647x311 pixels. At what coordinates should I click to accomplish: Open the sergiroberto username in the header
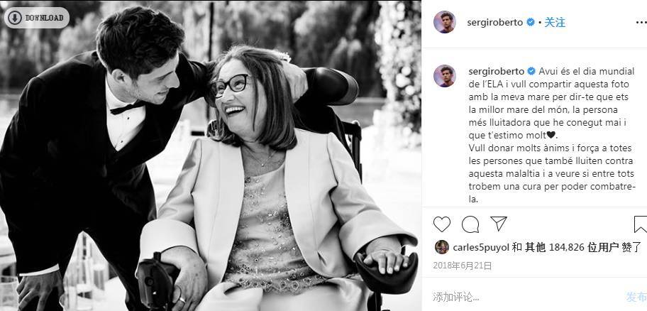tap(494, 23)
